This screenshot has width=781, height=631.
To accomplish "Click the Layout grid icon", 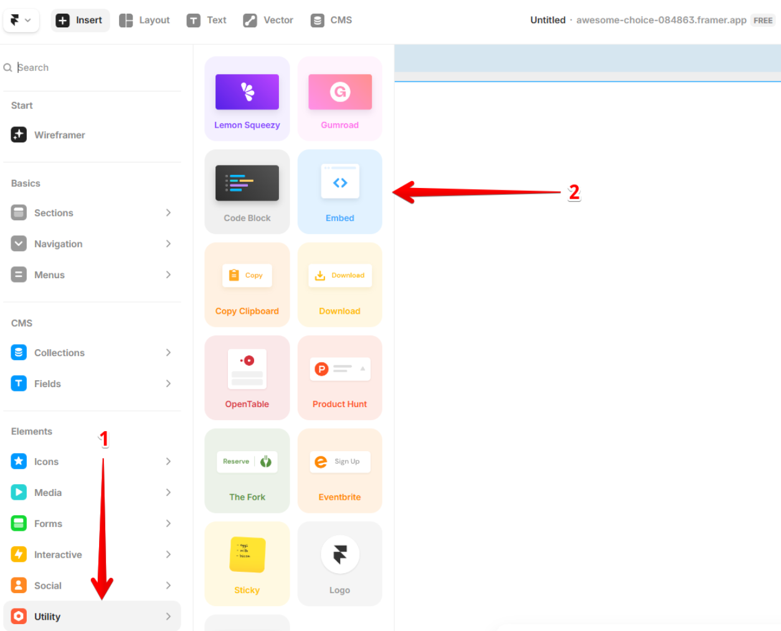I will (x=126, y=21).
